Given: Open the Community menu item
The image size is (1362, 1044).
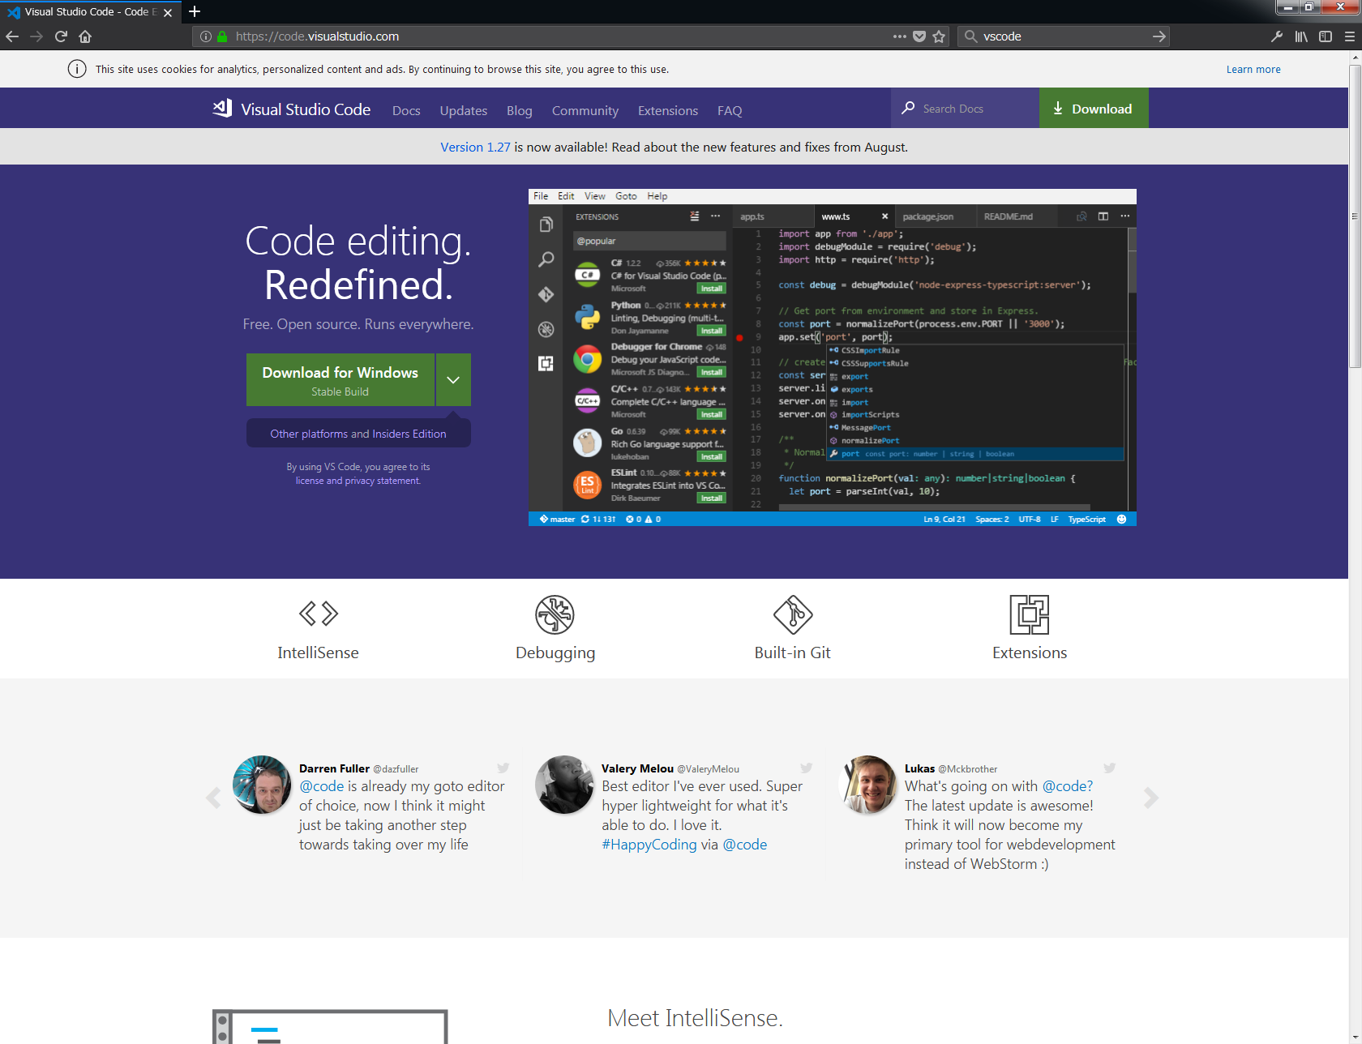Looking at the screenshot, I should tap(585, 110).
